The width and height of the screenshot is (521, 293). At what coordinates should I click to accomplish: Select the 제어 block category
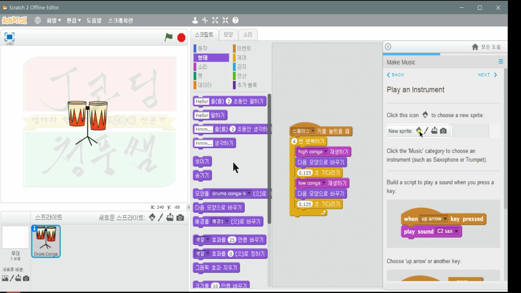coord(250,58)
